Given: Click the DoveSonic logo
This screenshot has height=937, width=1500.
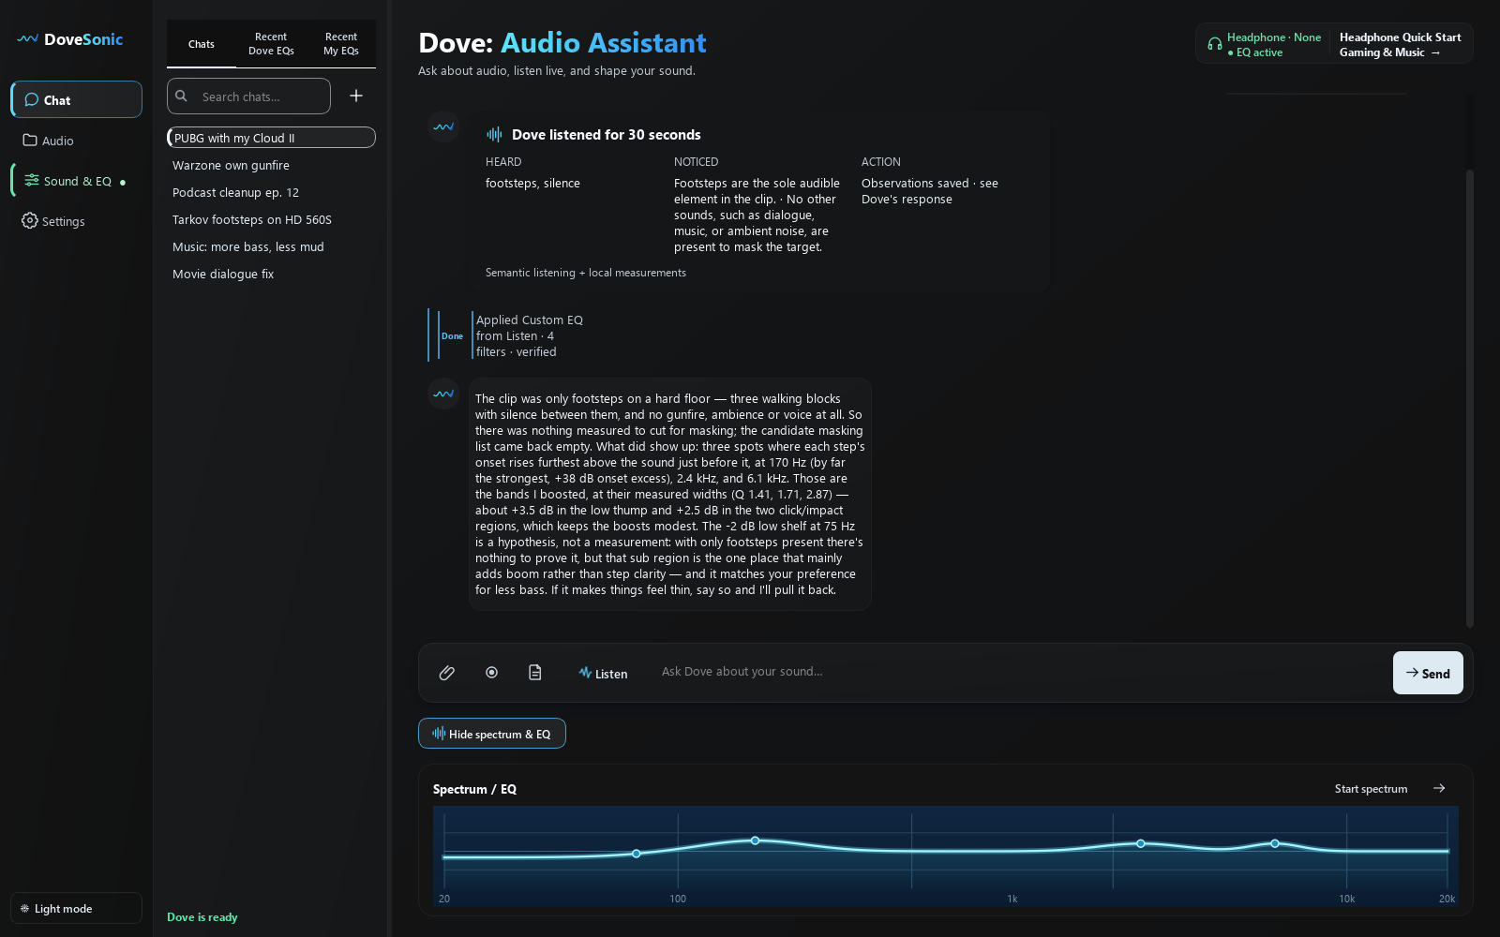Looking at the screenshot, I should [70, 39].
